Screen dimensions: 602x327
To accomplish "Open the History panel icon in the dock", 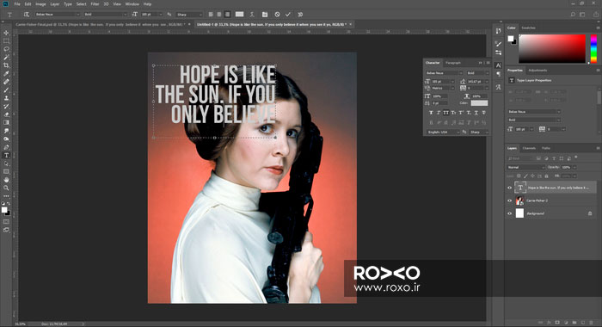I will coord(498,31).
